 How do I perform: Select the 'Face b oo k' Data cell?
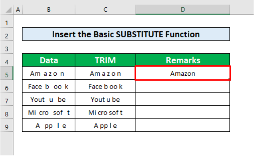click(x=49, y=87)
